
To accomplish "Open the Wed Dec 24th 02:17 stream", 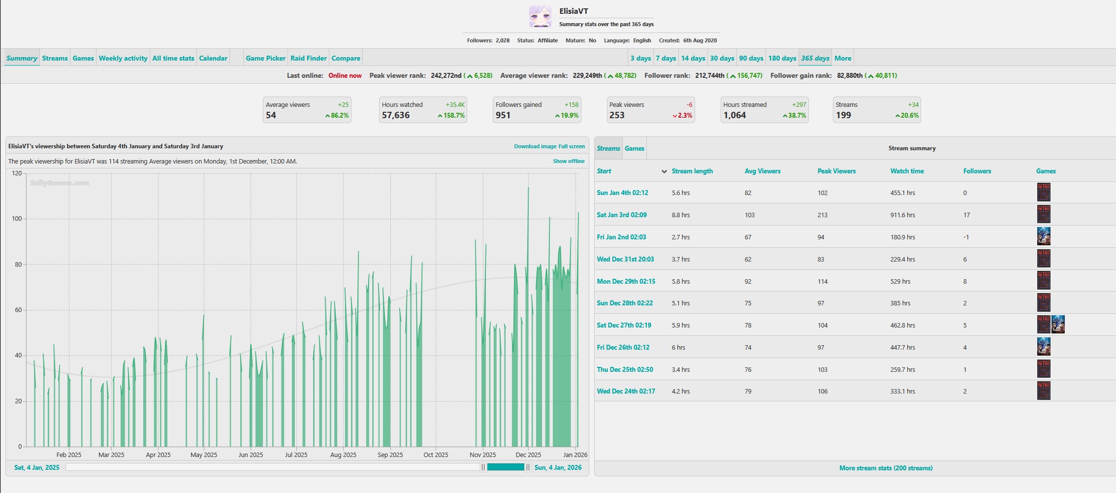I will point(626,391).
